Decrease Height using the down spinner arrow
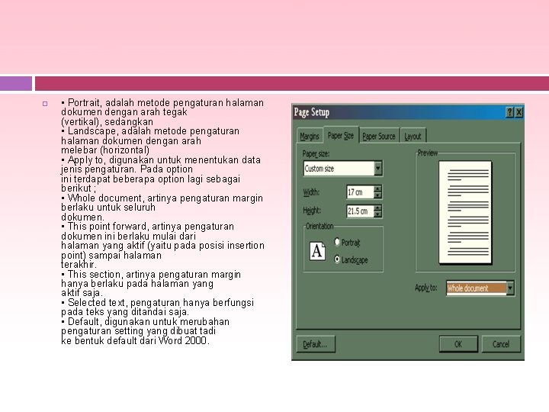 (377, 214)
